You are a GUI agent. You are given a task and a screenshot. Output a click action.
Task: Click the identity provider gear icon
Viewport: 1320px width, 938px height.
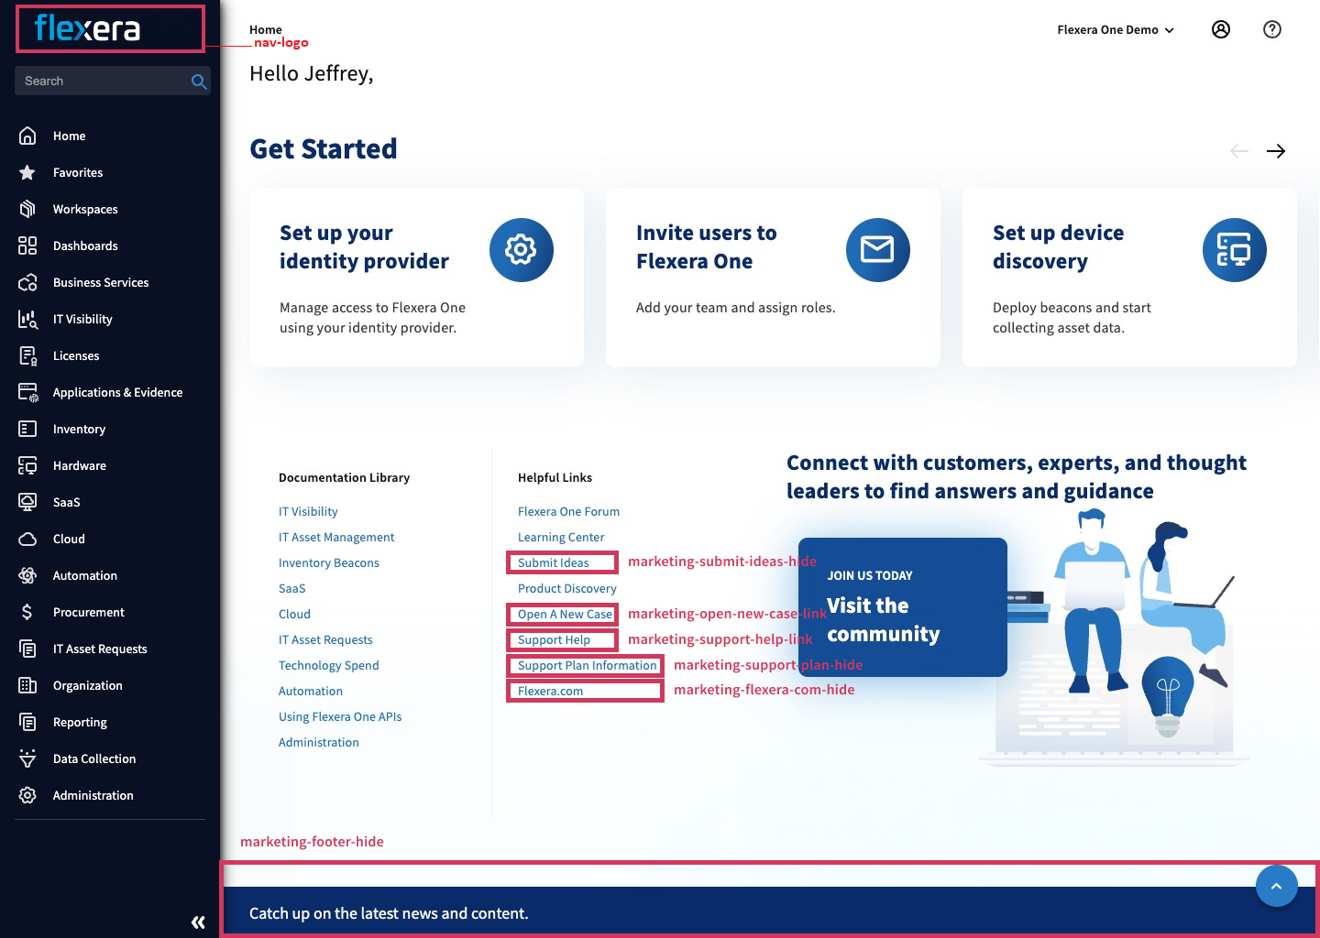(x=521, y=250)
